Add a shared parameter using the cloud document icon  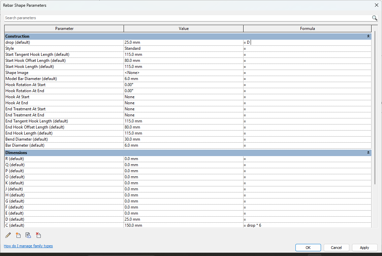(x=28, y=235)
